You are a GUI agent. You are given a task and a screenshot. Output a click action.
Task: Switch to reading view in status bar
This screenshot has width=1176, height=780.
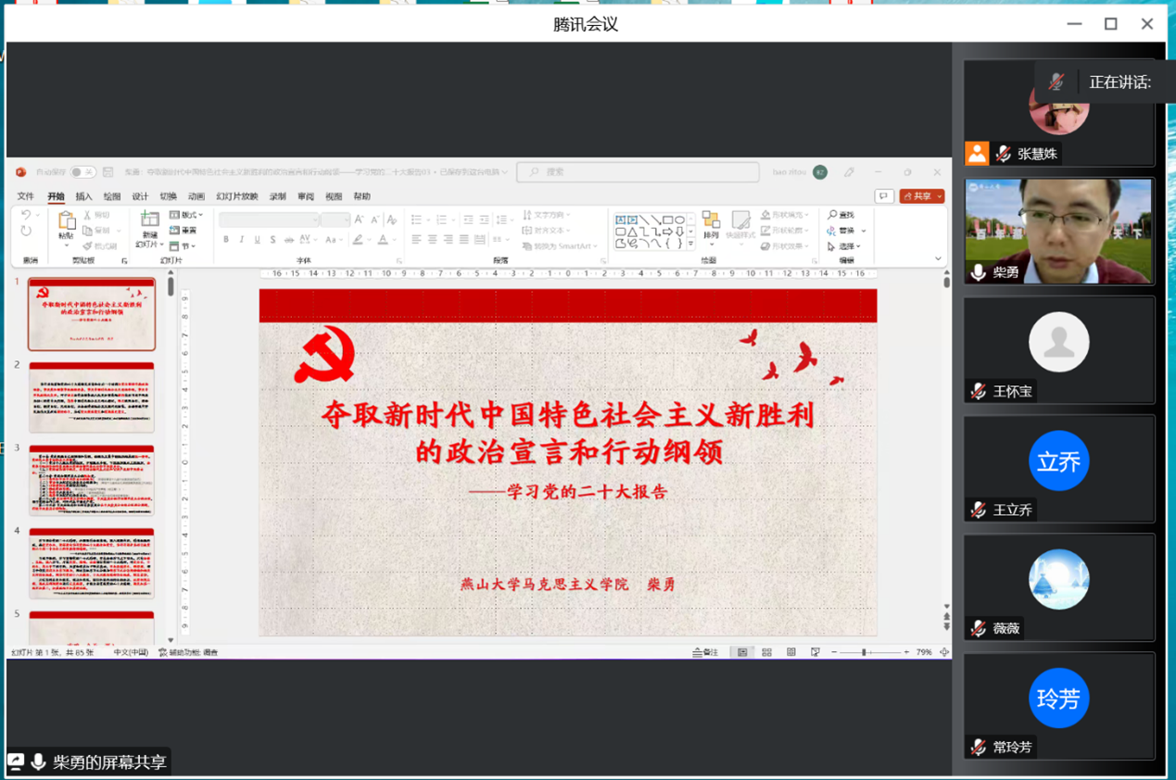coord(790,652)
